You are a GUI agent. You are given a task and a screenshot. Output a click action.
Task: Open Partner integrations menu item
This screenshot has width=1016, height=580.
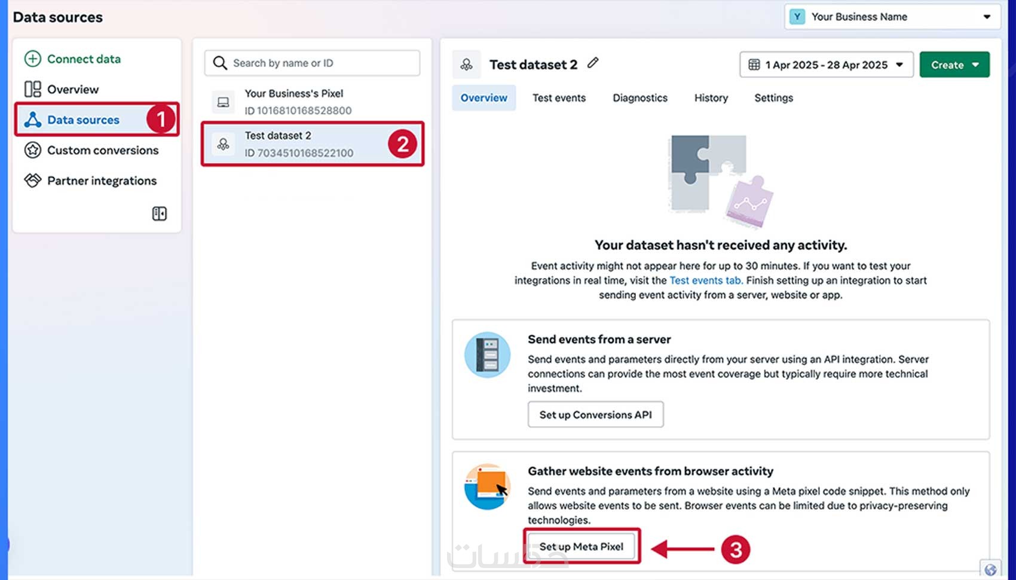click(102, 181)
